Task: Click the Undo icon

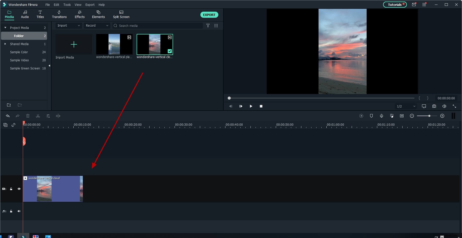Action: click(x=8, y=116)
